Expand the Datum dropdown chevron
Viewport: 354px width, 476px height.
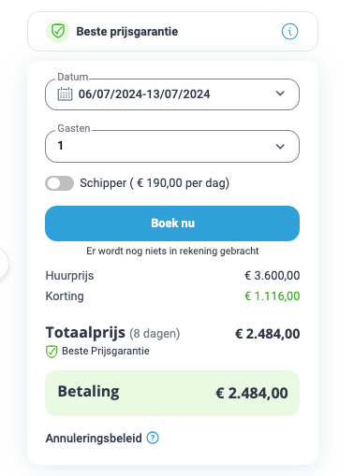(x=280, y=94)
